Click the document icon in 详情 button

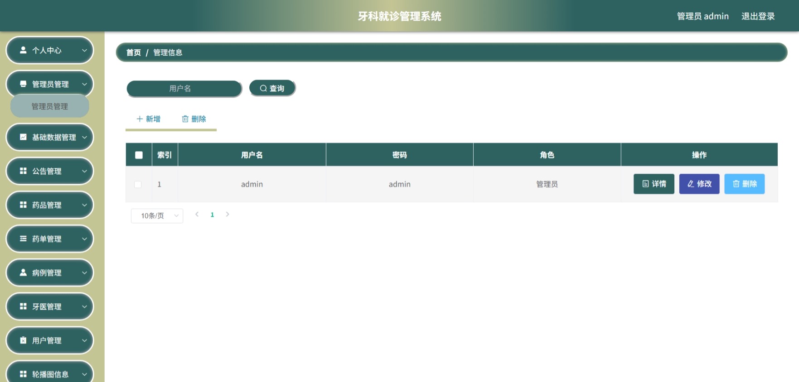645,184
